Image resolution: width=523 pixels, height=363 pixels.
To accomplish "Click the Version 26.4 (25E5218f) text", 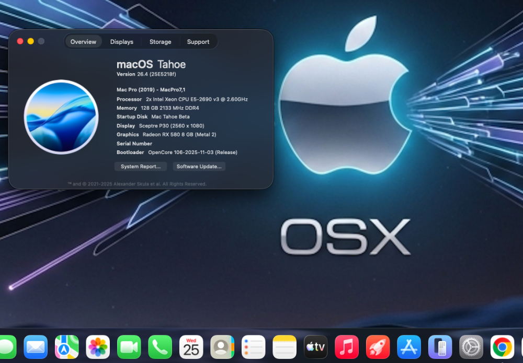I will [146, 74].
